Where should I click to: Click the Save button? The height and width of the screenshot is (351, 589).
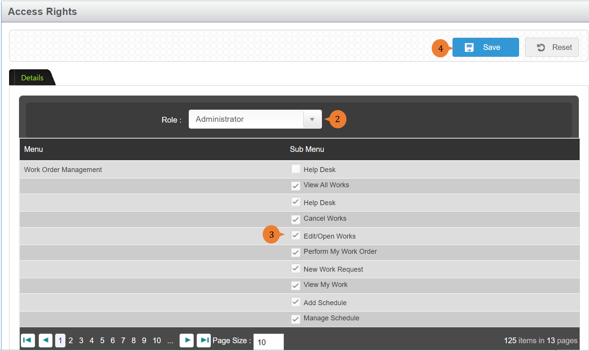point(485,47)
